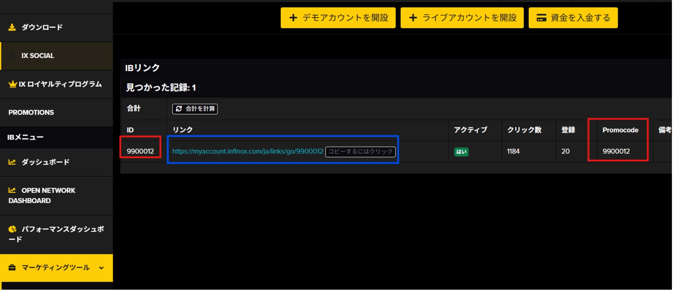Open the IX SOCIAL menu item
The image size is (673, 290).
coord(37,56)
